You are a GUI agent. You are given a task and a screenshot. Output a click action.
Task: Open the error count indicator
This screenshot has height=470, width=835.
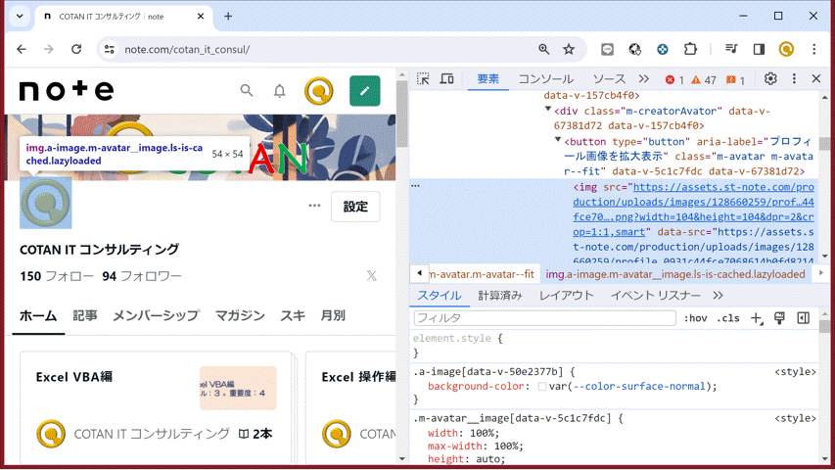pos(674,80)
